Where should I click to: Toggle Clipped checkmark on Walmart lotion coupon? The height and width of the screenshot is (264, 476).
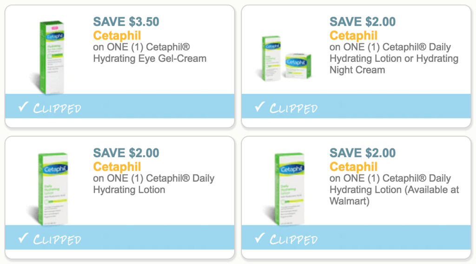[x=259, y=238]
